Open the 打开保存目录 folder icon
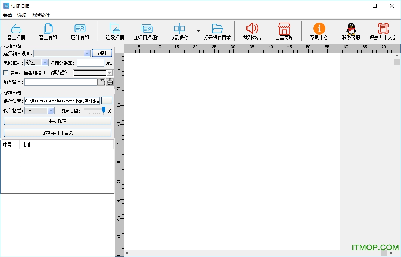Viewport: 401px width, 257px height. 217,29
